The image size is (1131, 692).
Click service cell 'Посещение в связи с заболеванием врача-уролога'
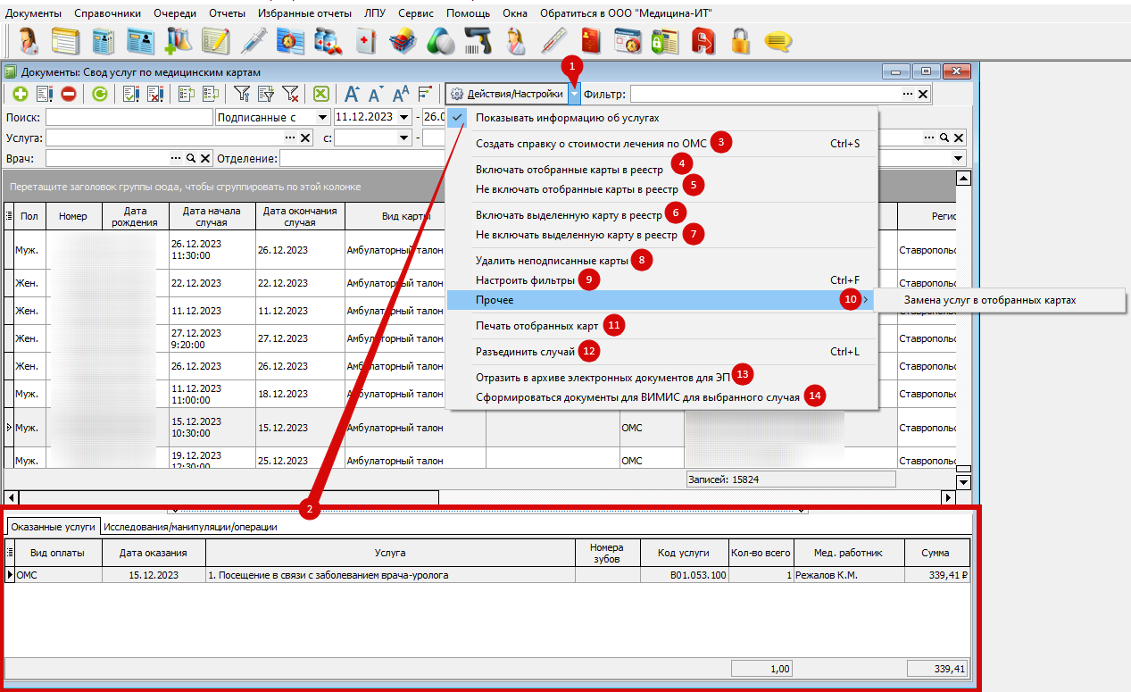[x=390, y=575]
